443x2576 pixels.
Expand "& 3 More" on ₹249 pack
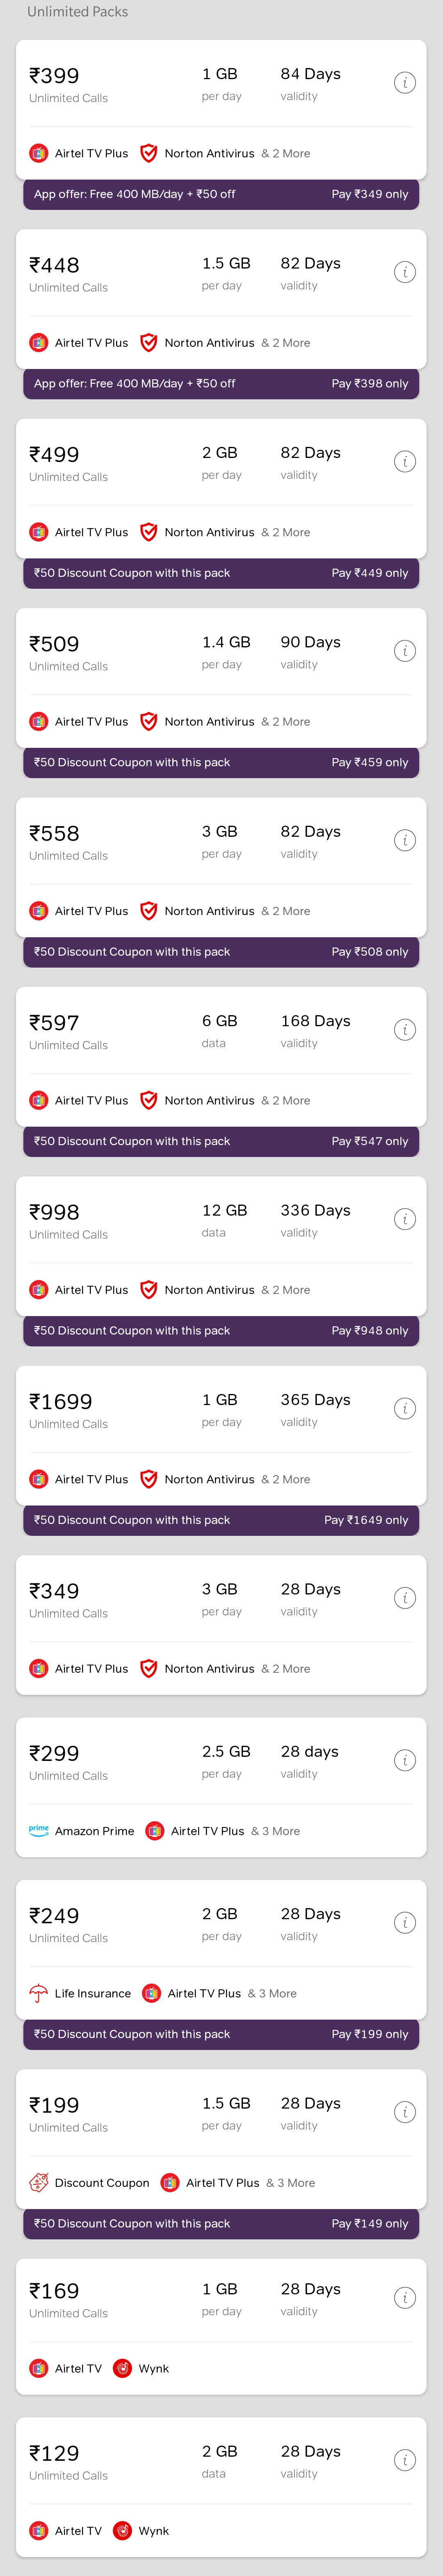tap(272, 1993)
